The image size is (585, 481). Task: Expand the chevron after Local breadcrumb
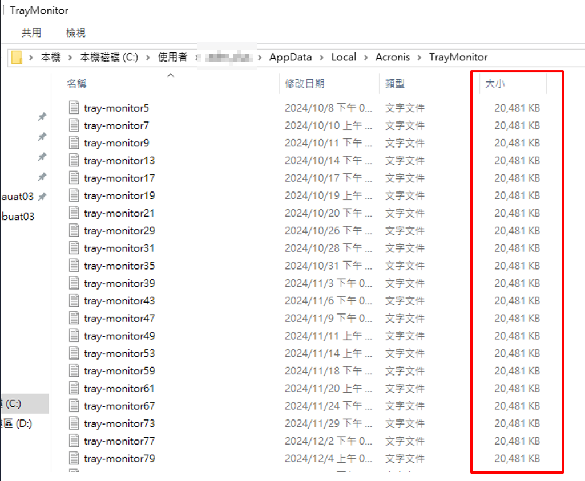click(366, 58)
